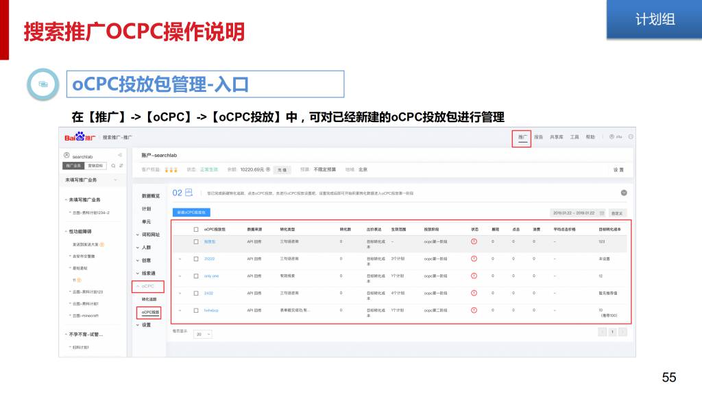Click the user icon in the top right
Screen dimensions: 702x395
pos(612,136)
